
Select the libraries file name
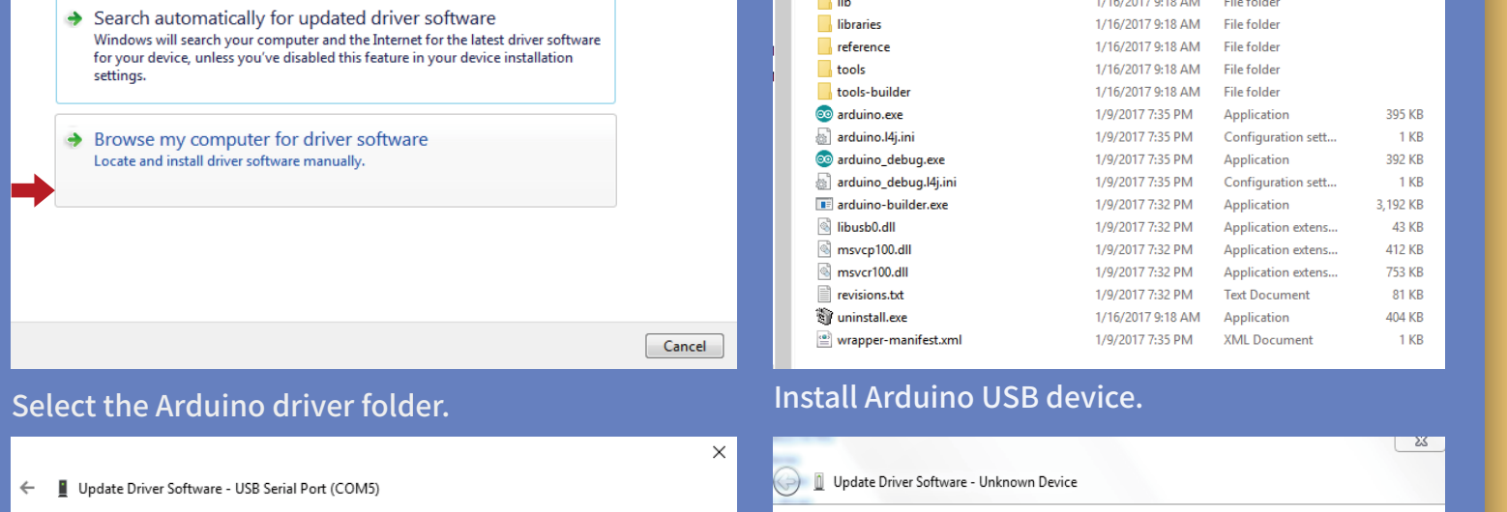click(x=859, y=24)
